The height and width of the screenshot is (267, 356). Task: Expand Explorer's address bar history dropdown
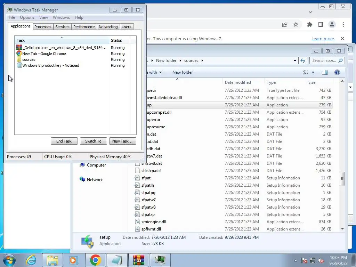click(295, 60)
